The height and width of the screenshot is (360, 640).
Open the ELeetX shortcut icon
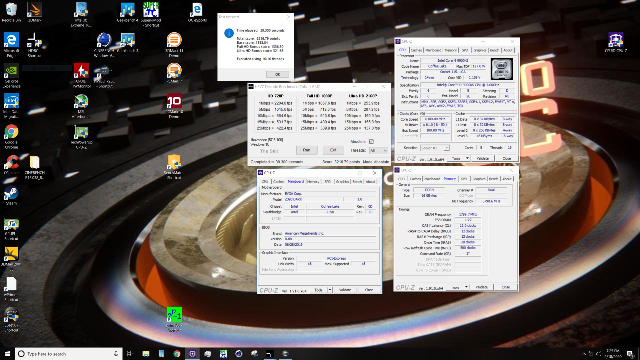[x=11, y=319]
